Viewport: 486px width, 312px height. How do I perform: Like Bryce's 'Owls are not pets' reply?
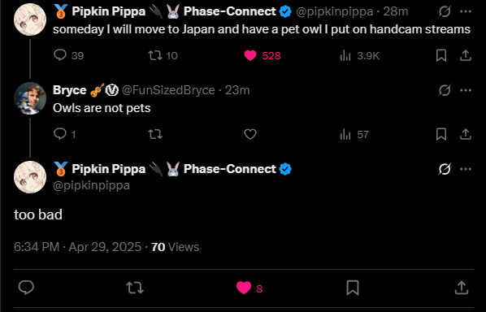click(250, 134)
